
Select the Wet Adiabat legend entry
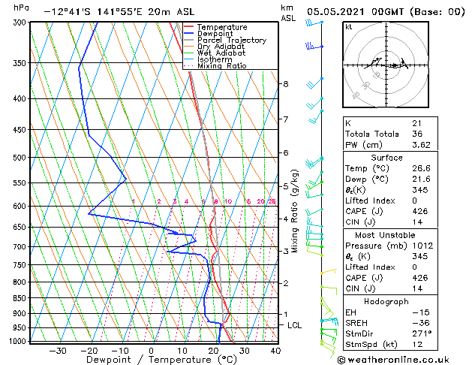point(221,53)
